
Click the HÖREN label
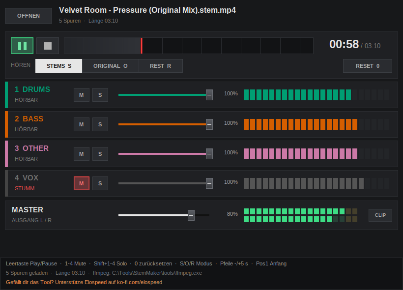[x=21, y=65]
